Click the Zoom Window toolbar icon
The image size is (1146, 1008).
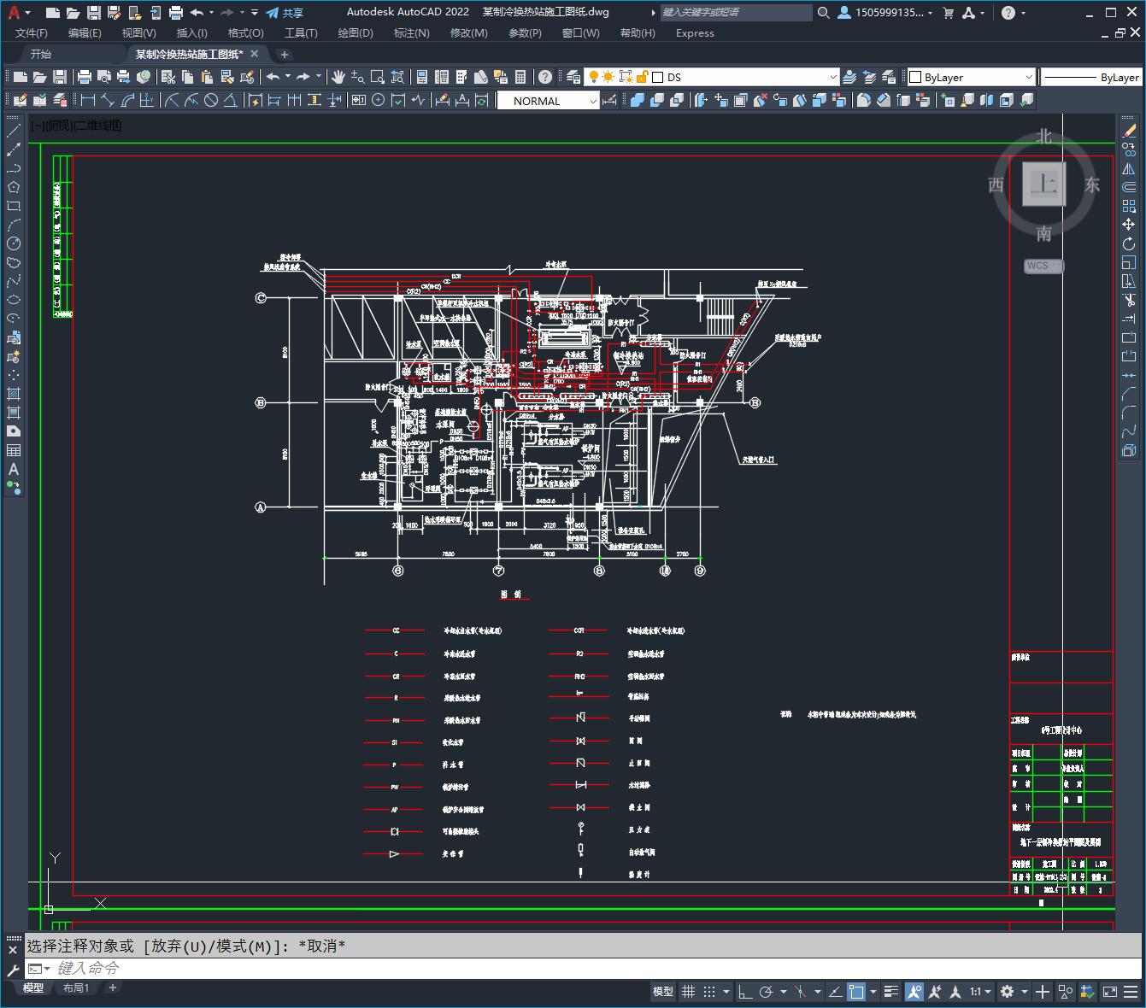click(377, 77)
